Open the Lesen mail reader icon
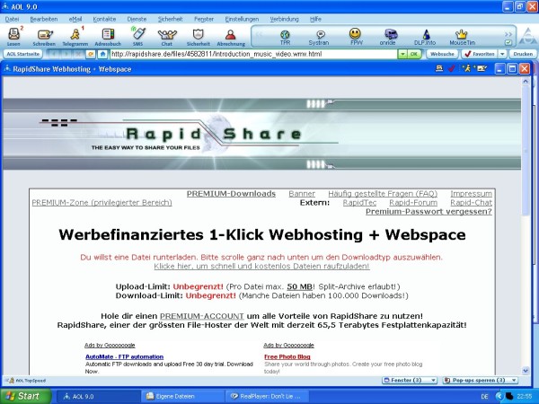This screenshot has width=539, height=404. [13, 37]
